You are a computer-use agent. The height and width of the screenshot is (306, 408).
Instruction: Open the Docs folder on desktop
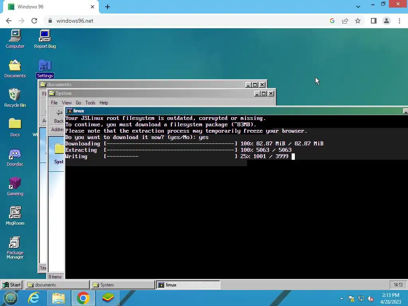[x=15, y=127]
